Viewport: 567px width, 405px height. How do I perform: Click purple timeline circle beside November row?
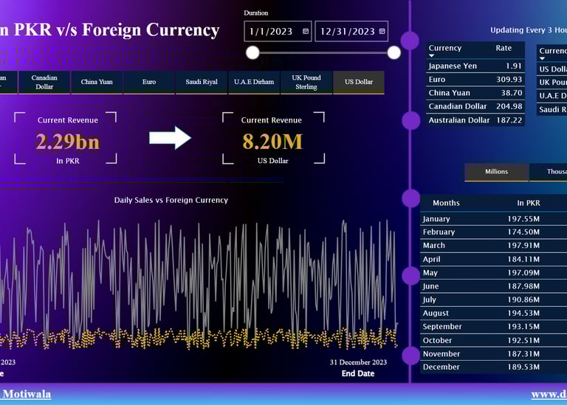click(x=410, y=356)
